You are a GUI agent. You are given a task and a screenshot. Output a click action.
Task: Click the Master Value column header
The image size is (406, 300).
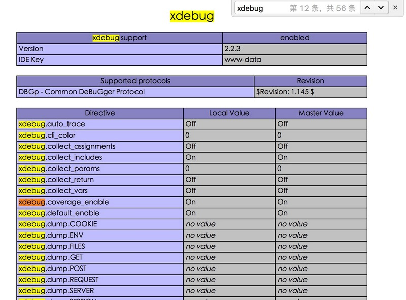pyautogui.click(x=321, y=113)
